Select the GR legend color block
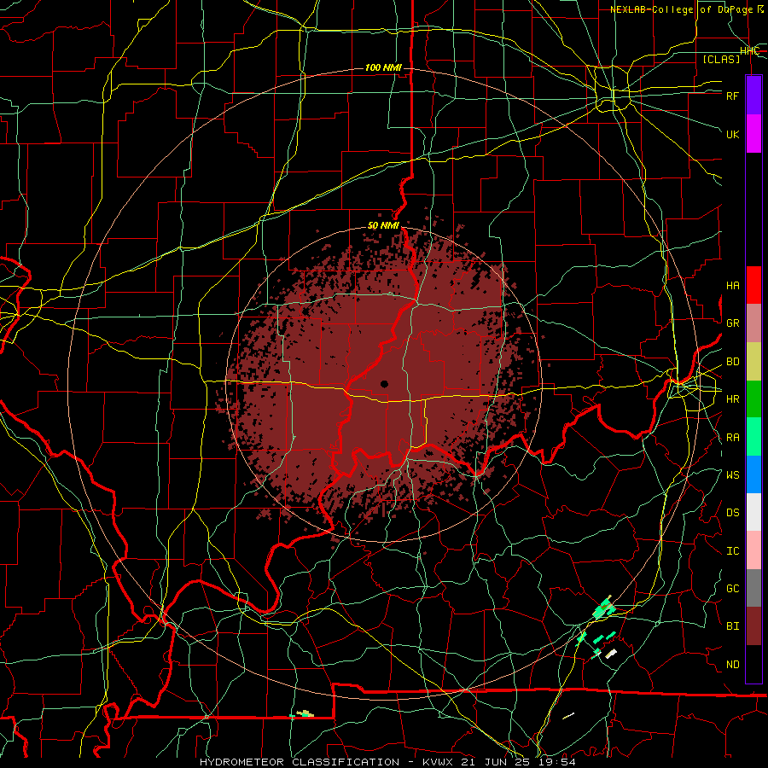Viewport: 768px width, 768px height. [x=753, y=323]
